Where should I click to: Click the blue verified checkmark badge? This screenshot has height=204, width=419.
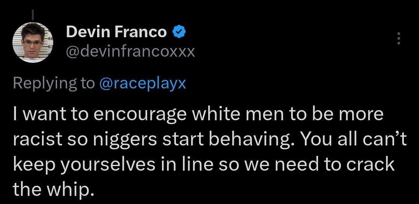[x=179, y=32]
